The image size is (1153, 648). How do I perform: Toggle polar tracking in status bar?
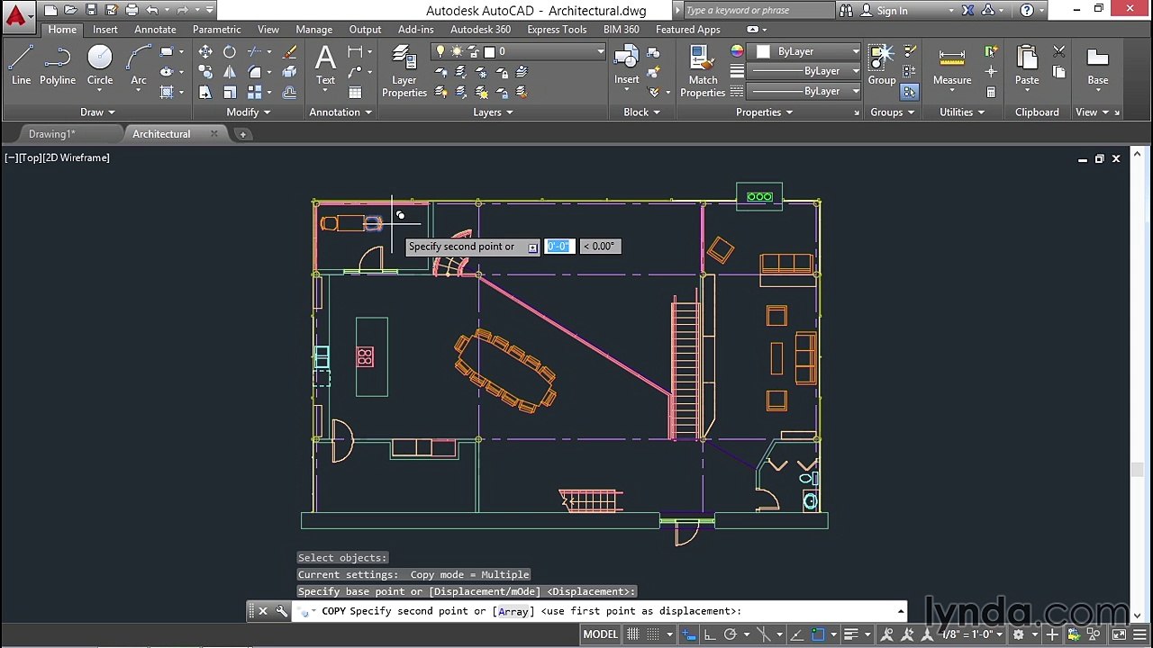(731, 634)
